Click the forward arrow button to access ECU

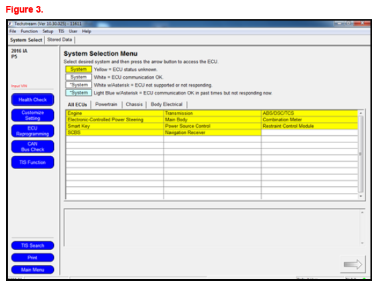point(353,264)
